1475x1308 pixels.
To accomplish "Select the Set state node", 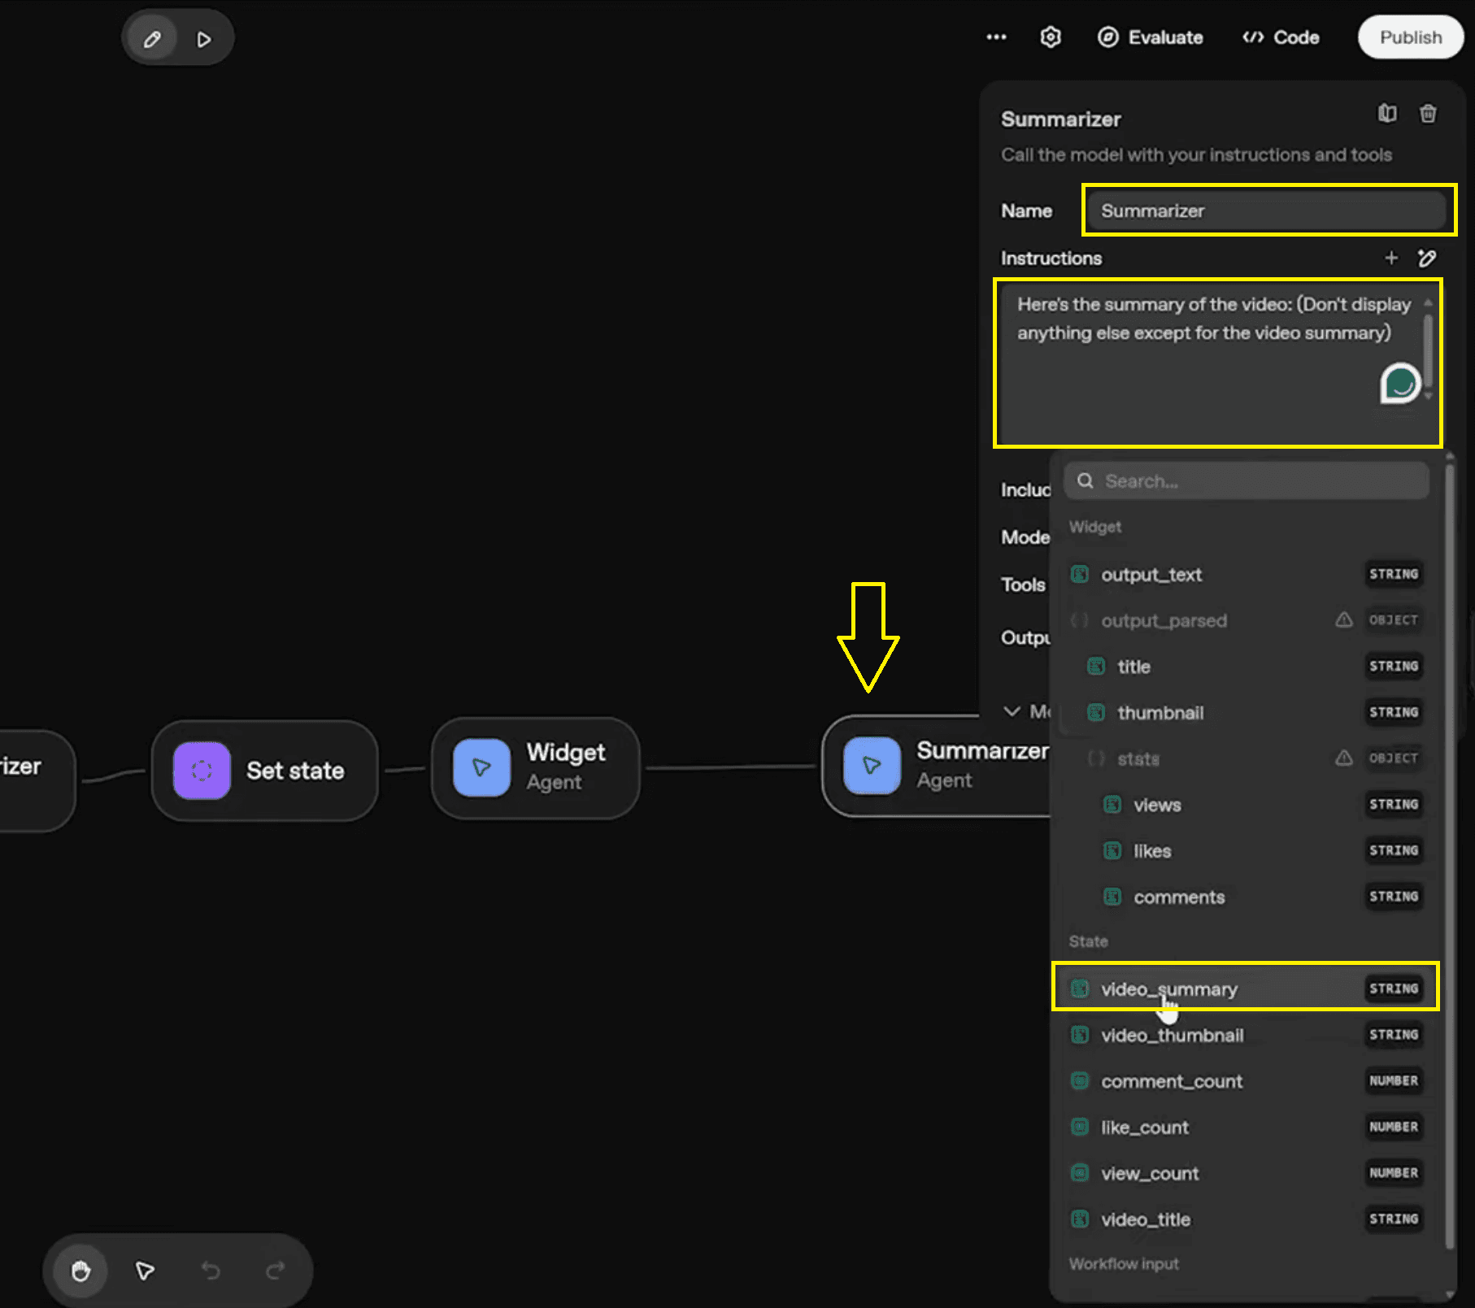I will point(265,770).
